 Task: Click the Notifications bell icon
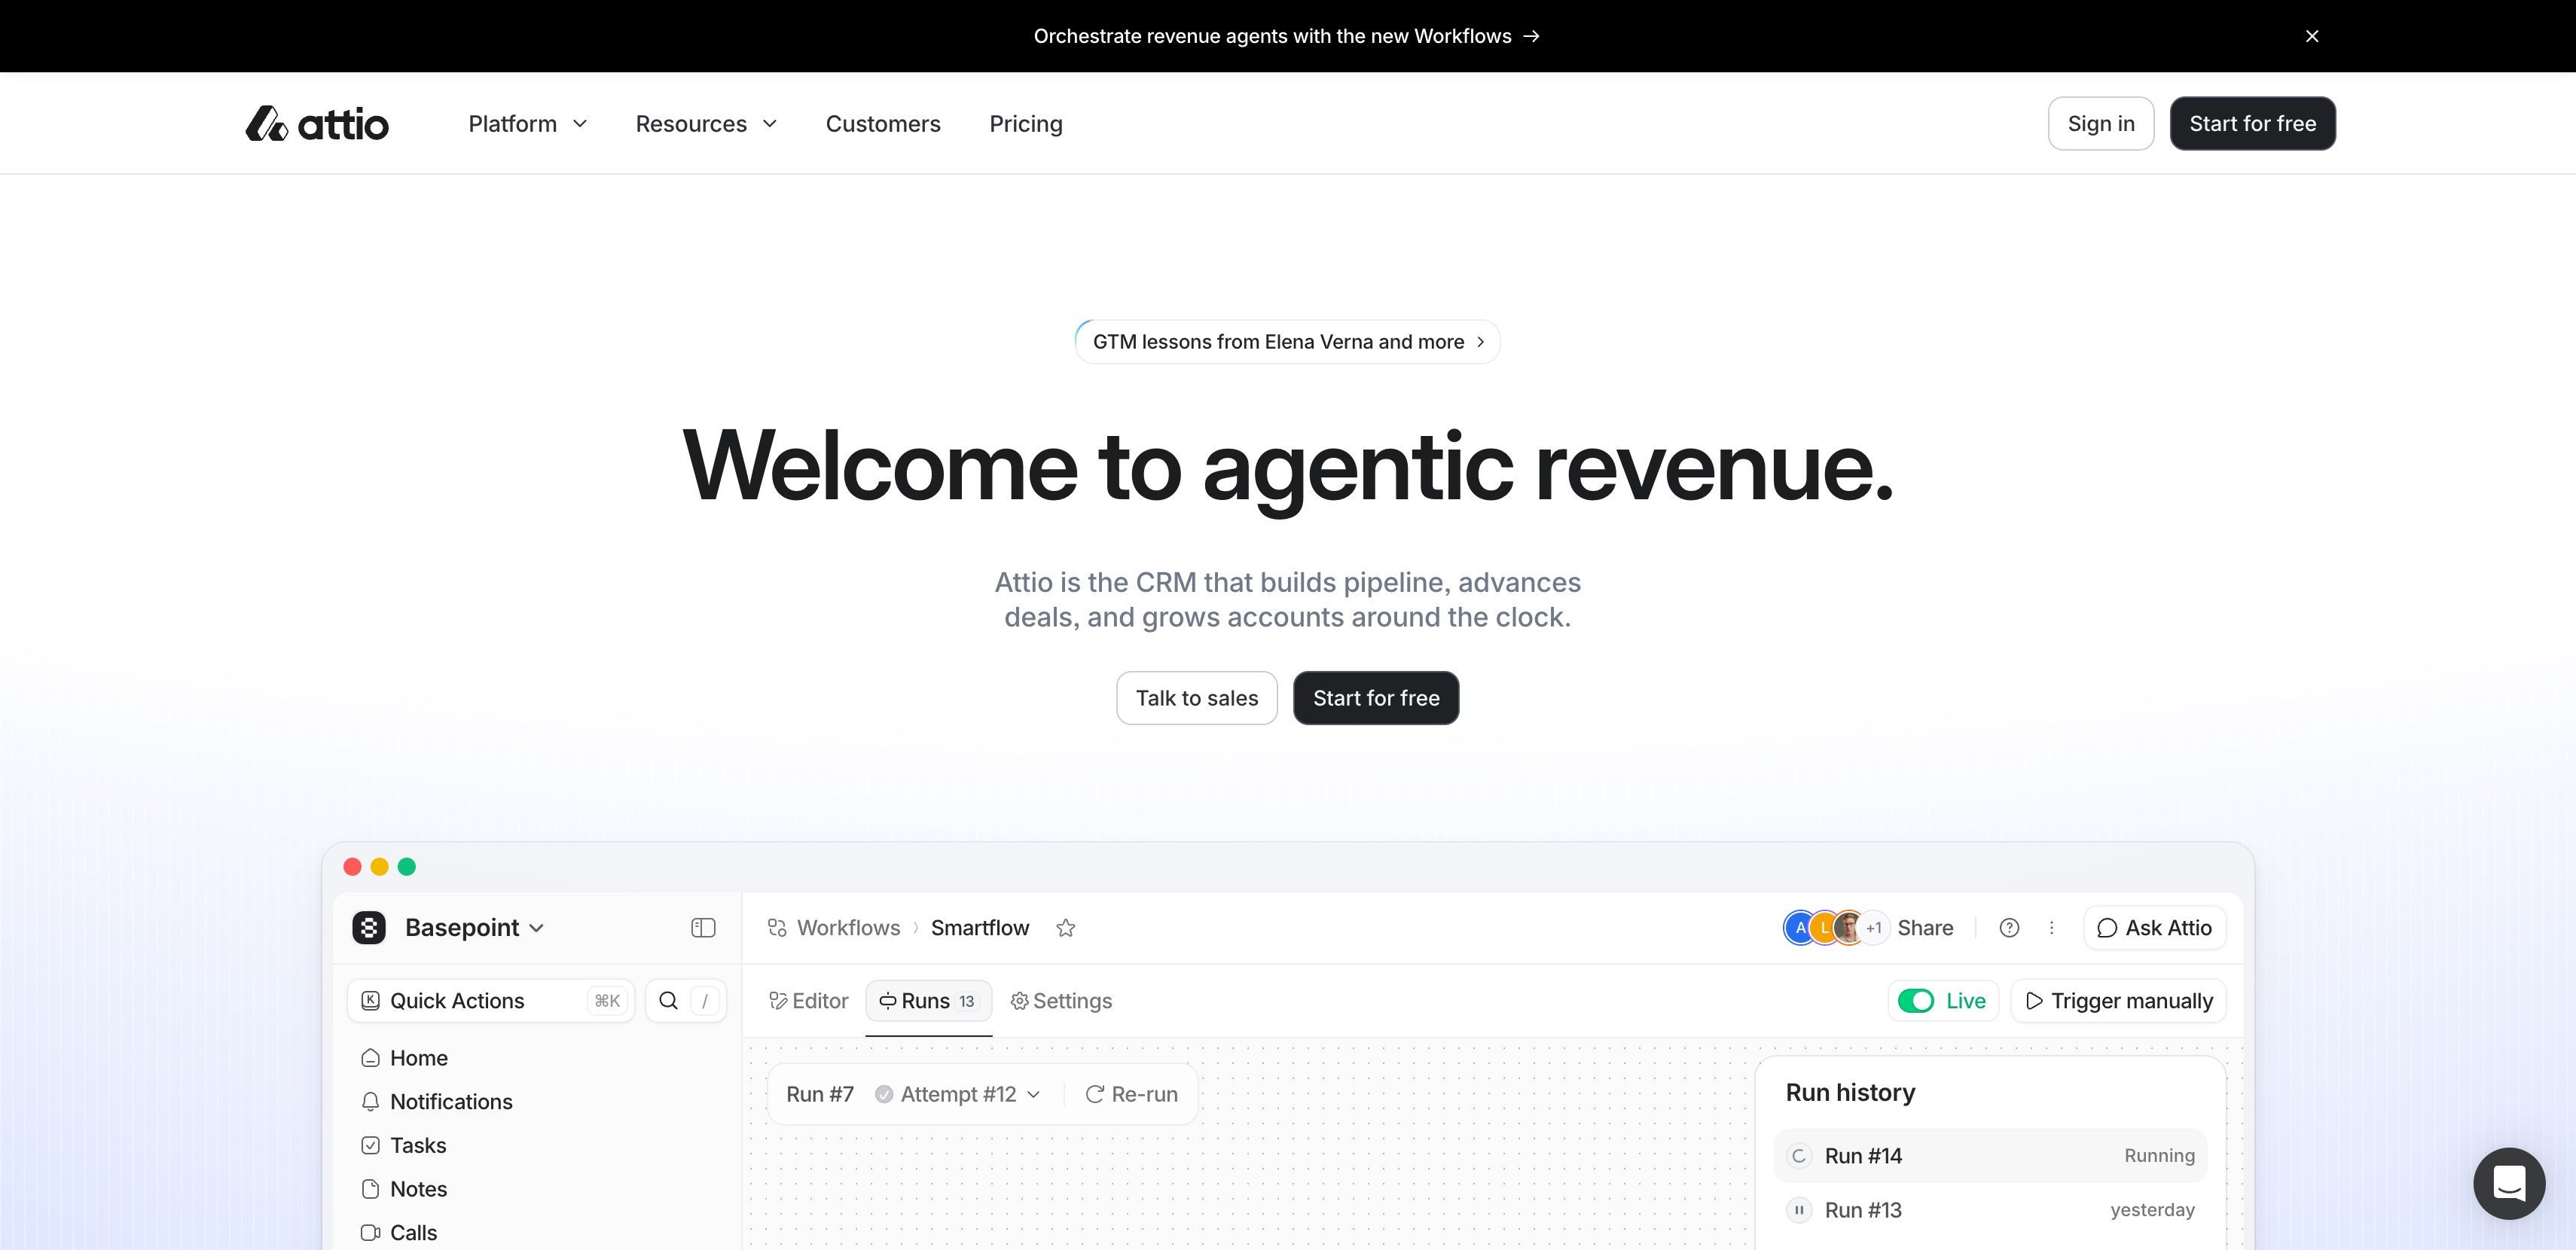point(370,1102)
